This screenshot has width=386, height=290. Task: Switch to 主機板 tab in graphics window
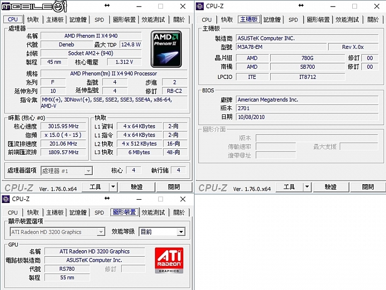click(55, 212)
